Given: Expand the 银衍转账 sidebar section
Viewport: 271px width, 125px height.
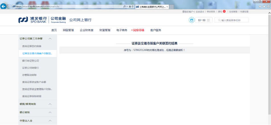Looking at the screenshot, I should [x=50, y=113].
